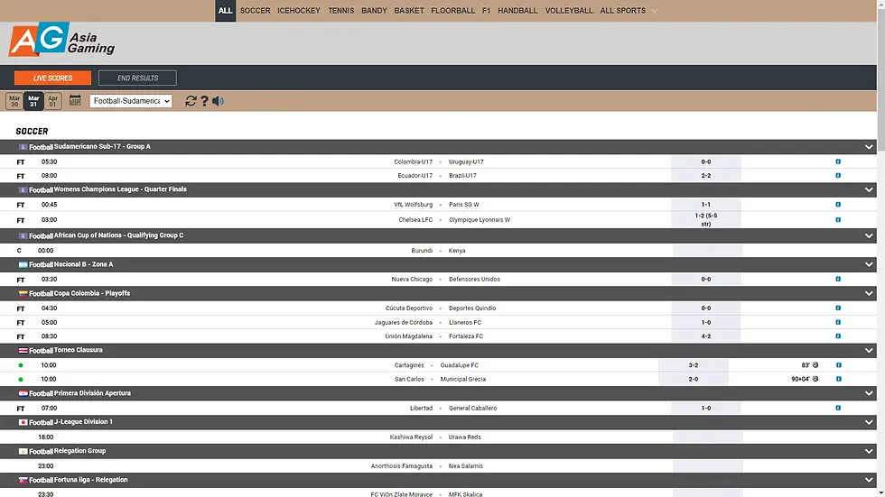Screen dimensions: 885x497
Task: Open info icon for Unión Magdalena match
Action: 838,336
